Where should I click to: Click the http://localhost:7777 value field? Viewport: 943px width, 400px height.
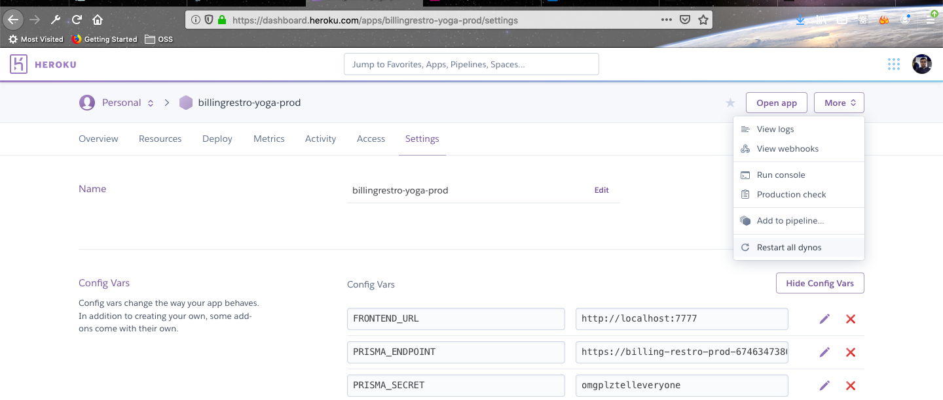tap(682, 319)
